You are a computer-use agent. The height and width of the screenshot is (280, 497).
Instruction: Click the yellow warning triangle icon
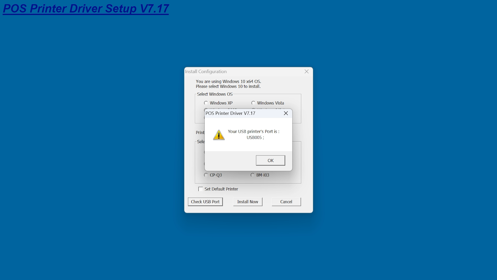[x=219, y=135]
